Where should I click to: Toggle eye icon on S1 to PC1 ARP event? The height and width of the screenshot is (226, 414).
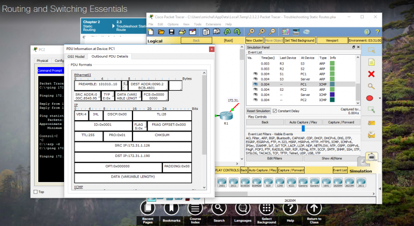pyautogui.click(x=255, y=74)
